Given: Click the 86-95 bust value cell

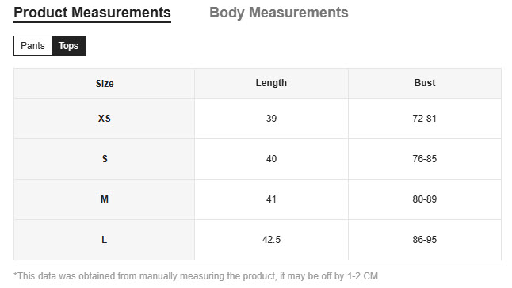Looking at the screenshot, I should (425, 240).
